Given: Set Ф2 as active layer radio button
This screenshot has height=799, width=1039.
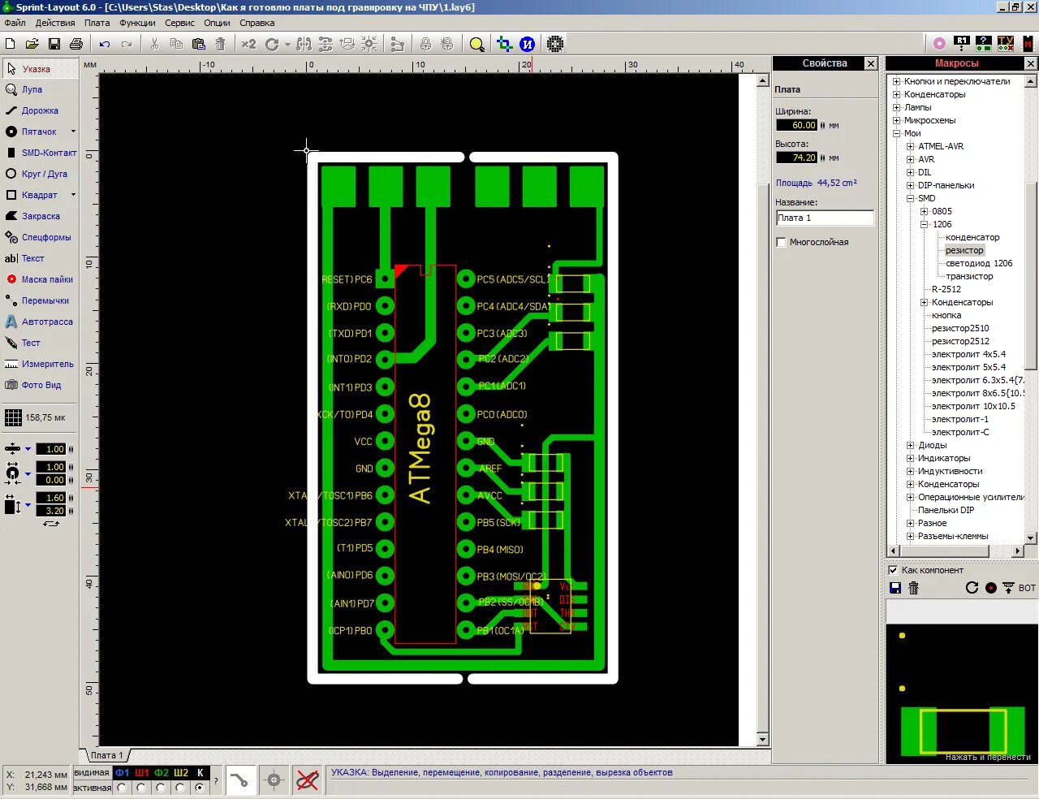Looking at the screenshot, I should [x=161, y=788].
